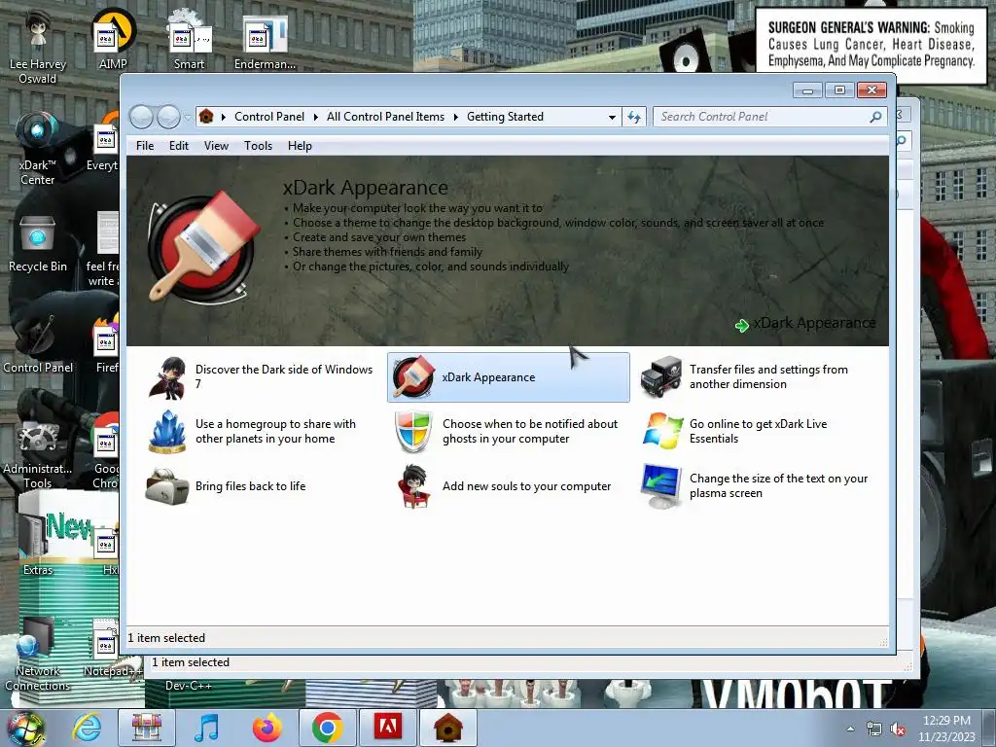Click the large xDark Appearance paintbrush banner icon
This screenshot has width=996, height=747.
coord(203,248)
